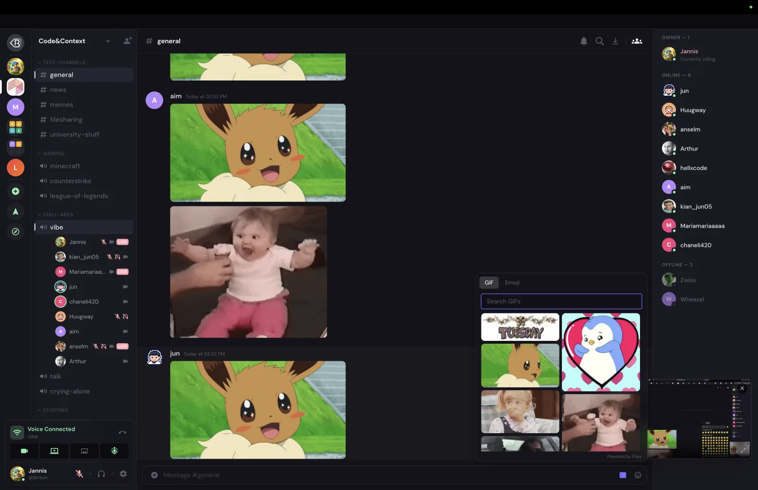Toggle headphones deafen in user panel

pyautogui.click(x=101, y=474)
